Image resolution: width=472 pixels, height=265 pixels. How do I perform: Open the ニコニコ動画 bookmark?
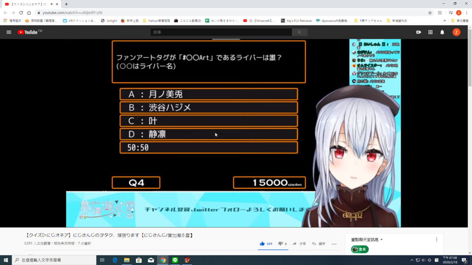pos(188,21)
